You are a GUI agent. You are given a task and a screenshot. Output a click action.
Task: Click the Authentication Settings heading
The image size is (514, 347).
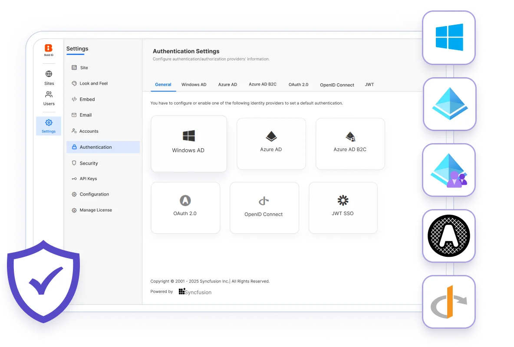[x=186, y=51]
